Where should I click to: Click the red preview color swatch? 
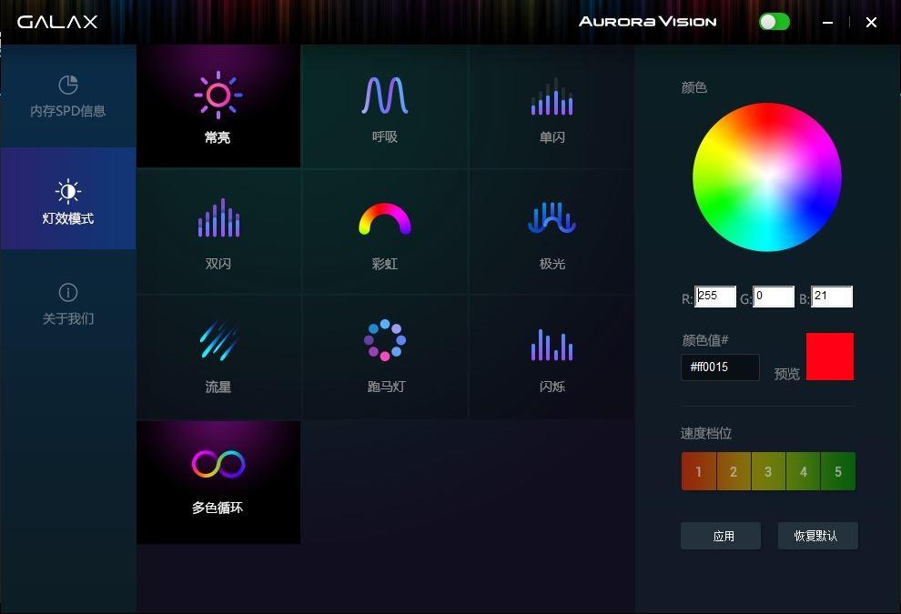point(830,356)
